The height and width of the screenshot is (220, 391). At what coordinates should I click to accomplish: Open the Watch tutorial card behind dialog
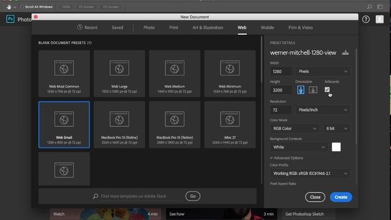(x=106, y=214)
